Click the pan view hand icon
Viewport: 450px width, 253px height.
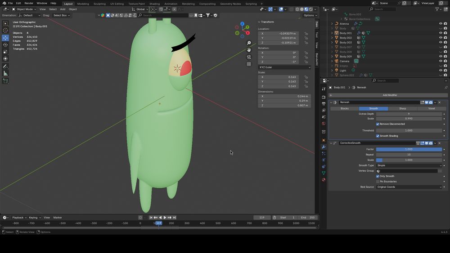[249, 50]
